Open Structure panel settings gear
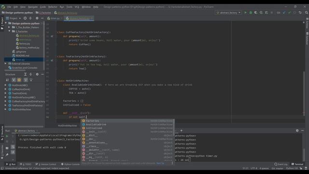Image resolution: width=309 pixels, height=174 pixels. (x=37, y=74)
